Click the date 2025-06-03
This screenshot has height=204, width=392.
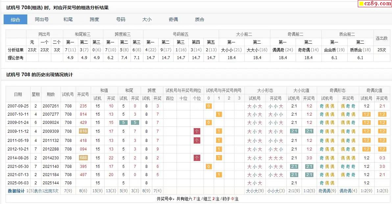click(x=18, y=183)
